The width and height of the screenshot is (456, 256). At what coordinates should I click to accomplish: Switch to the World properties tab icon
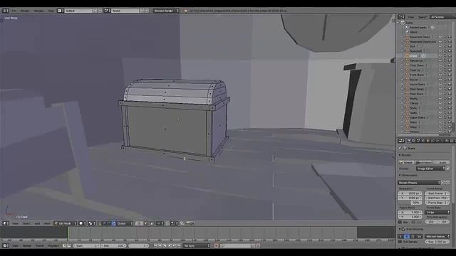pos(423,141)
